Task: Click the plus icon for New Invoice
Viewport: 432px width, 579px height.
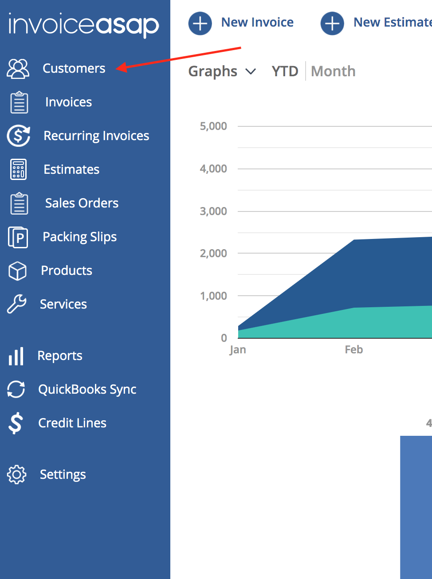Action: point(200,23)
